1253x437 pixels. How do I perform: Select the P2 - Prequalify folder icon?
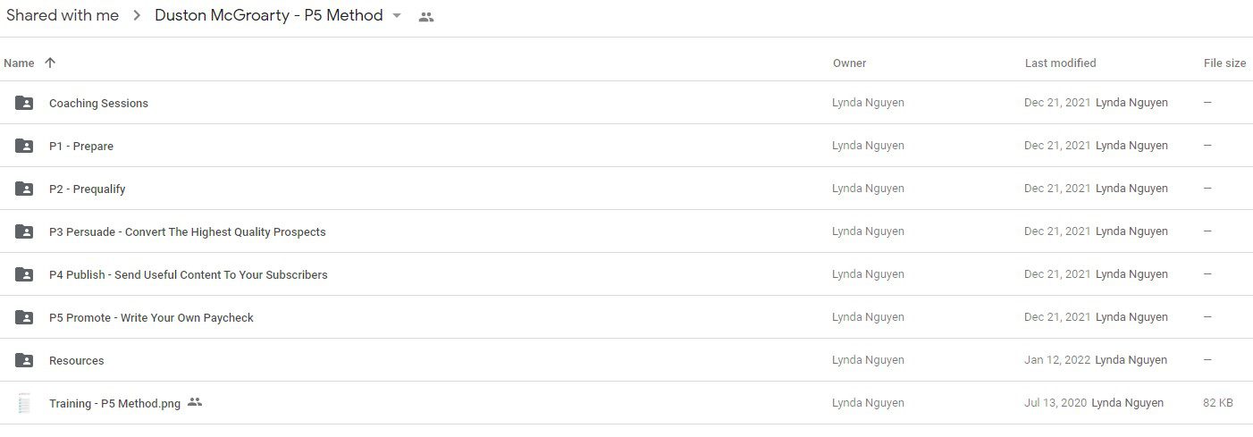point(24,189)
